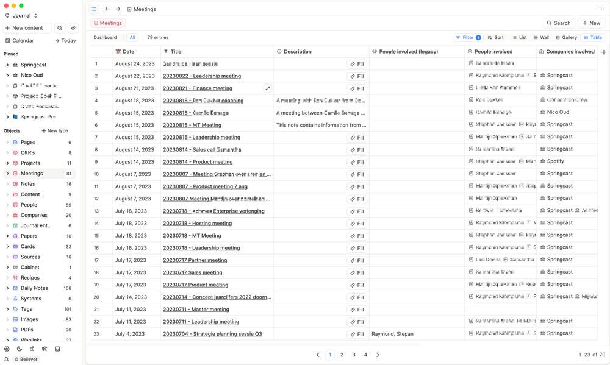610x365 pixels.
Task: Expand the Papers object type
Action: (x=7, y=236)
